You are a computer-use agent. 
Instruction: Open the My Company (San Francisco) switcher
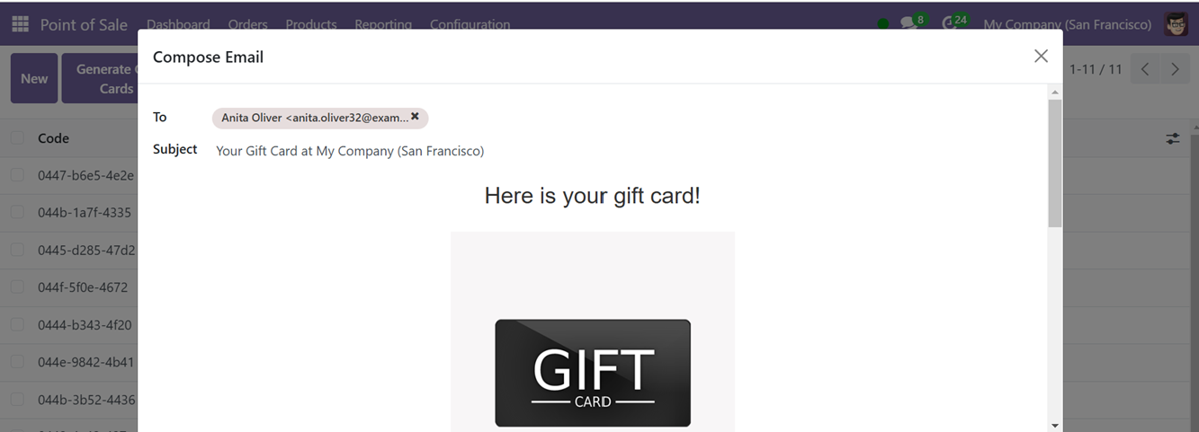[x=1067, y=24]
